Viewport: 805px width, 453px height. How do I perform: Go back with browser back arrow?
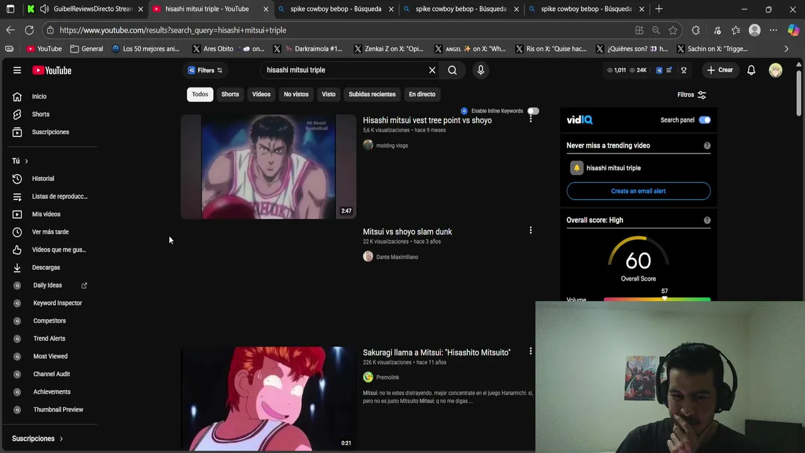click(10, 30)
